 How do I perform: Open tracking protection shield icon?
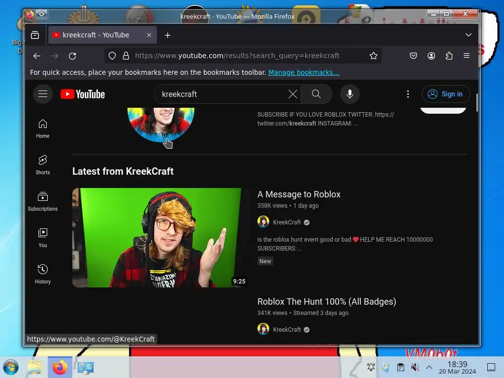click(112, 56)
